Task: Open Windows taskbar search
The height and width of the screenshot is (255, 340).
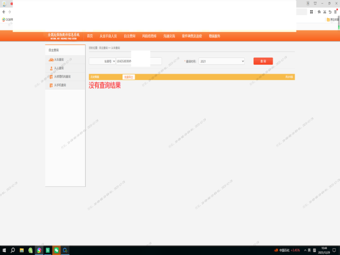Action: [x=12, y=250]
